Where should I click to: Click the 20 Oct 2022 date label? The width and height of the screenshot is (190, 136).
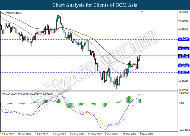click(x=129, y=134)
